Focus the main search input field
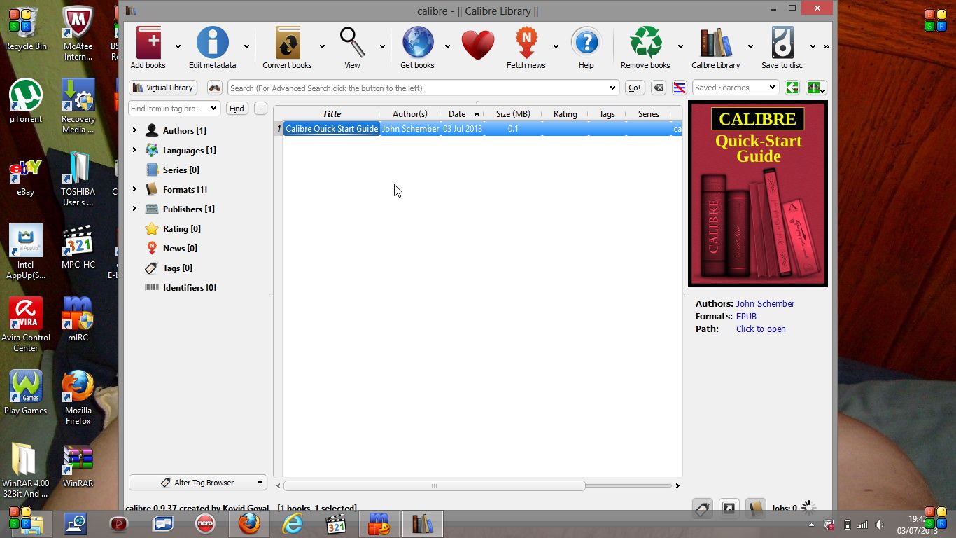The width and height of the screenshot is (956, 538). [423, 88]
